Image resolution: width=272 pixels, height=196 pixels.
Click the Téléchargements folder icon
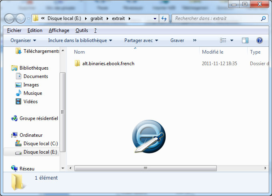(x=18, y=51)
